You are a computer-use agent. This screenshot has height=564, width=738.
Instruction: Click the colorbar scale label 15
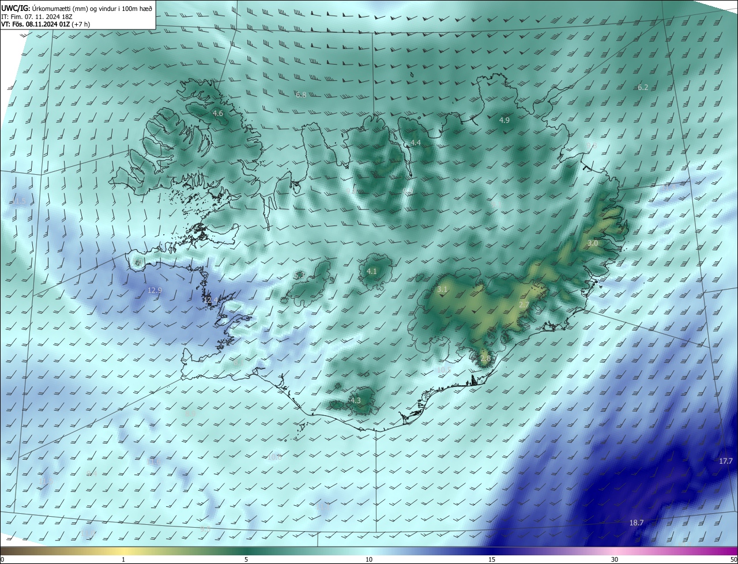pos(492,559)
